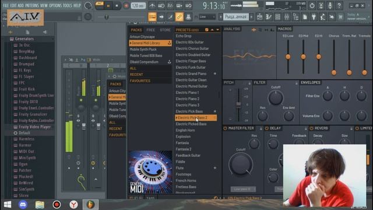Select FL Keys in browser
This screenshot has width=373, height=210.
click(x=24, y=70)
